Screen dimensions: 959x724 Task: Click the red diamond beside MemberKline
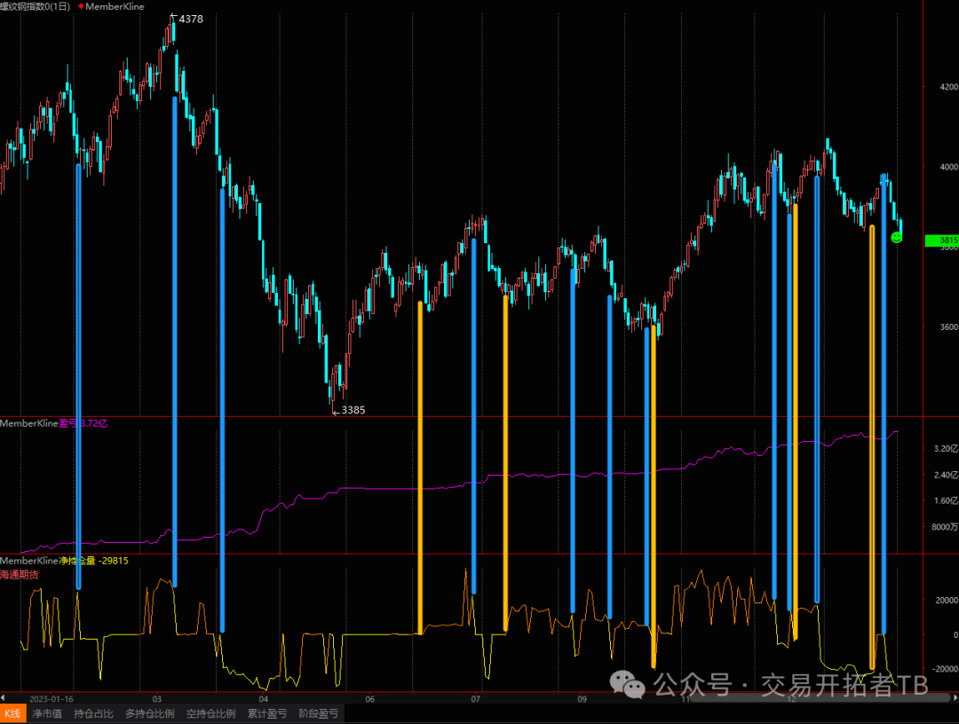[81, 6]
